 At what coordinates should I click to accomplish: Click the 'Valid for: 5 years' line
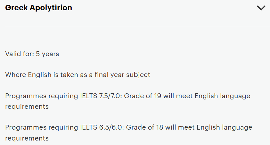pos(32,54)
